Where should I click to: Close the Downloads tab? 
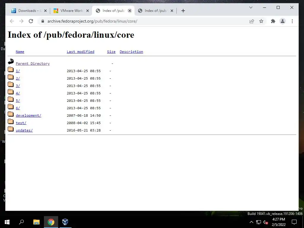(x=45, y=11)
